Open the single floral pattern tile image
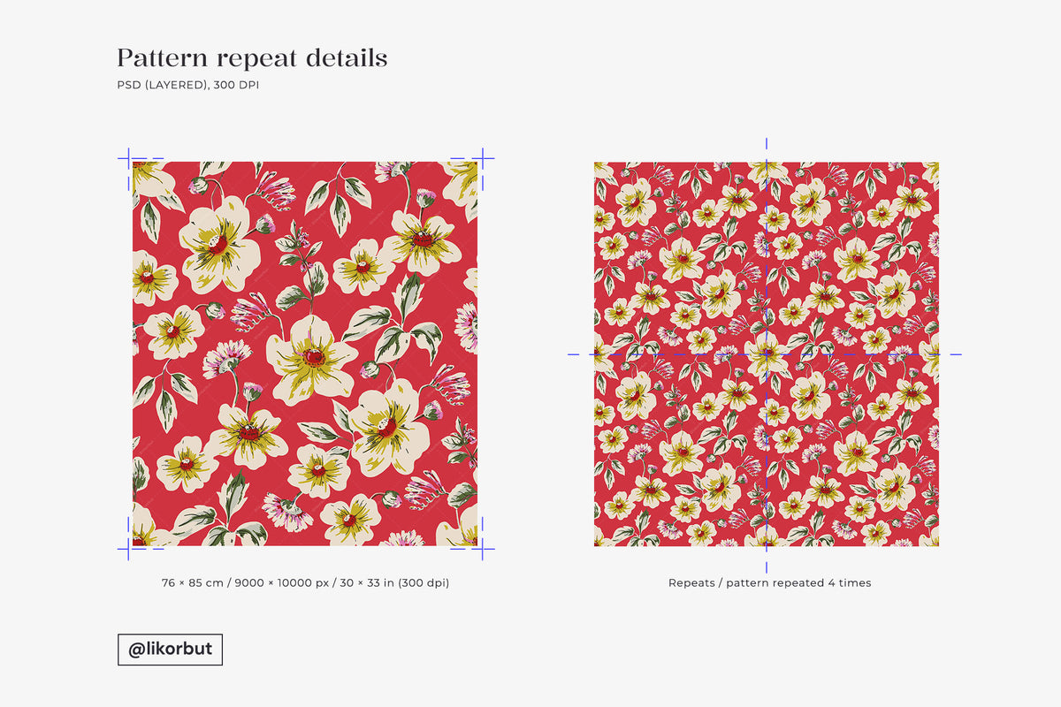This screenshot has width=1061, height=707. (305, 353)
